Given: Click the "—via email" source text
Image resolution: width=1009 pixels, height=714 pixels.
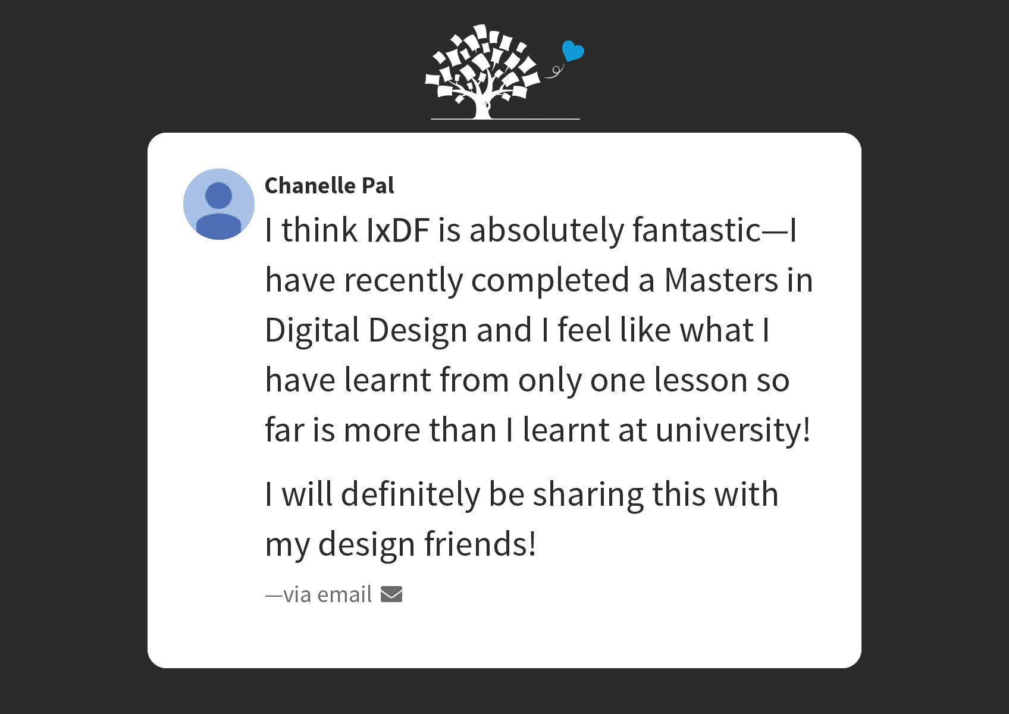Looking at the screenshot, I should coord(319,594).
